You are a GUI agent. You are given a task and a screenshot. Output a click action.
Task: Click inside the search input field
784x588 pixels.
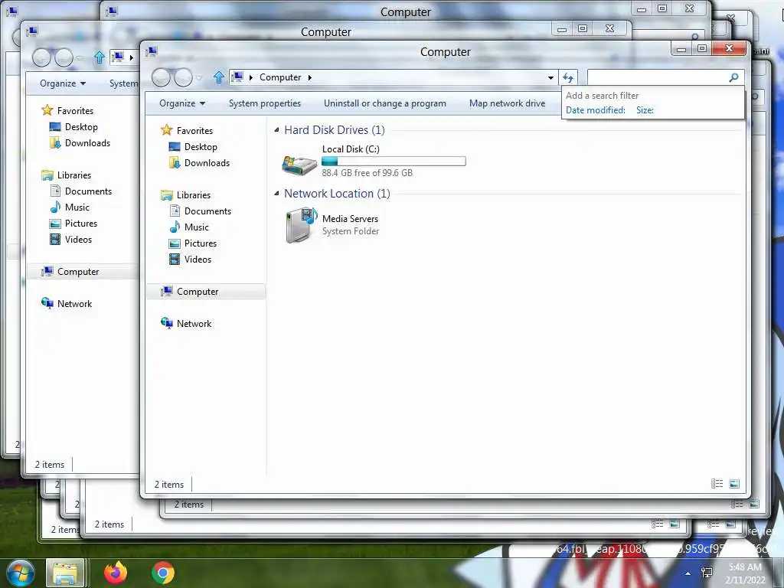coord(657,77)
